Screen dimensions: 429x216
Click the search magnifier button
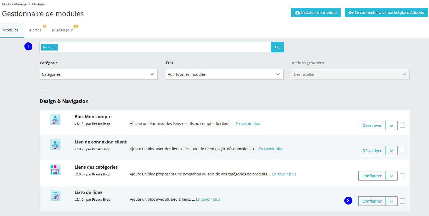tap(277, 47)
